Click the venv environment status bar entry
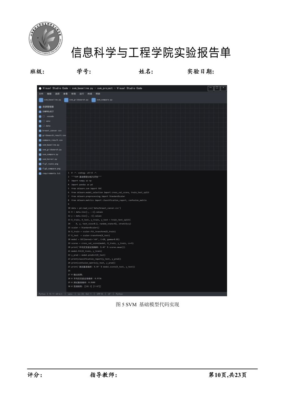The height and width of the screenshot is (403, 285). pyautogui.click(x=70, y=294)
